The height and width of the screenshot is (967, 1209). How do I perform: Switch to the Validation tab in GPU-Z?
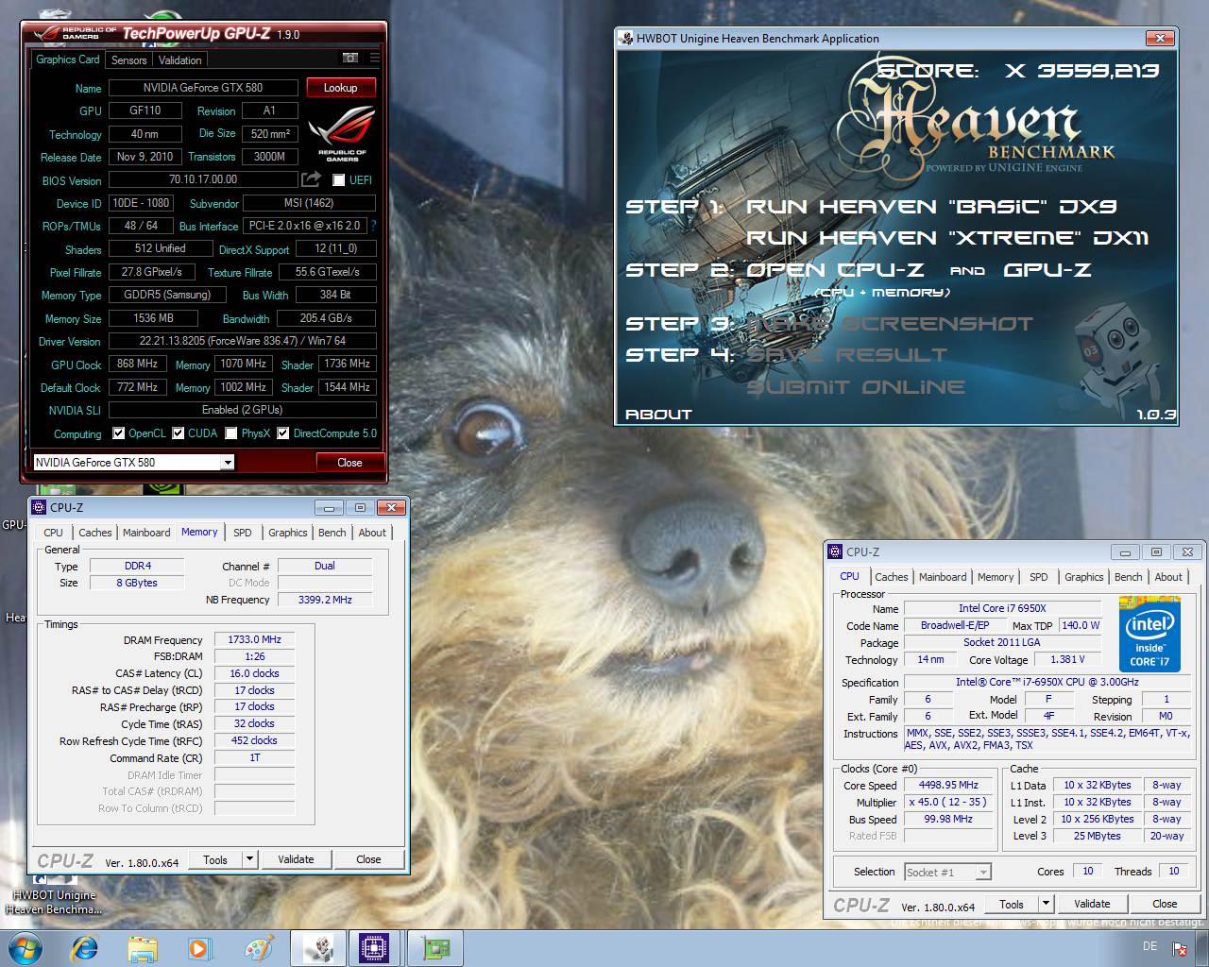179,60
